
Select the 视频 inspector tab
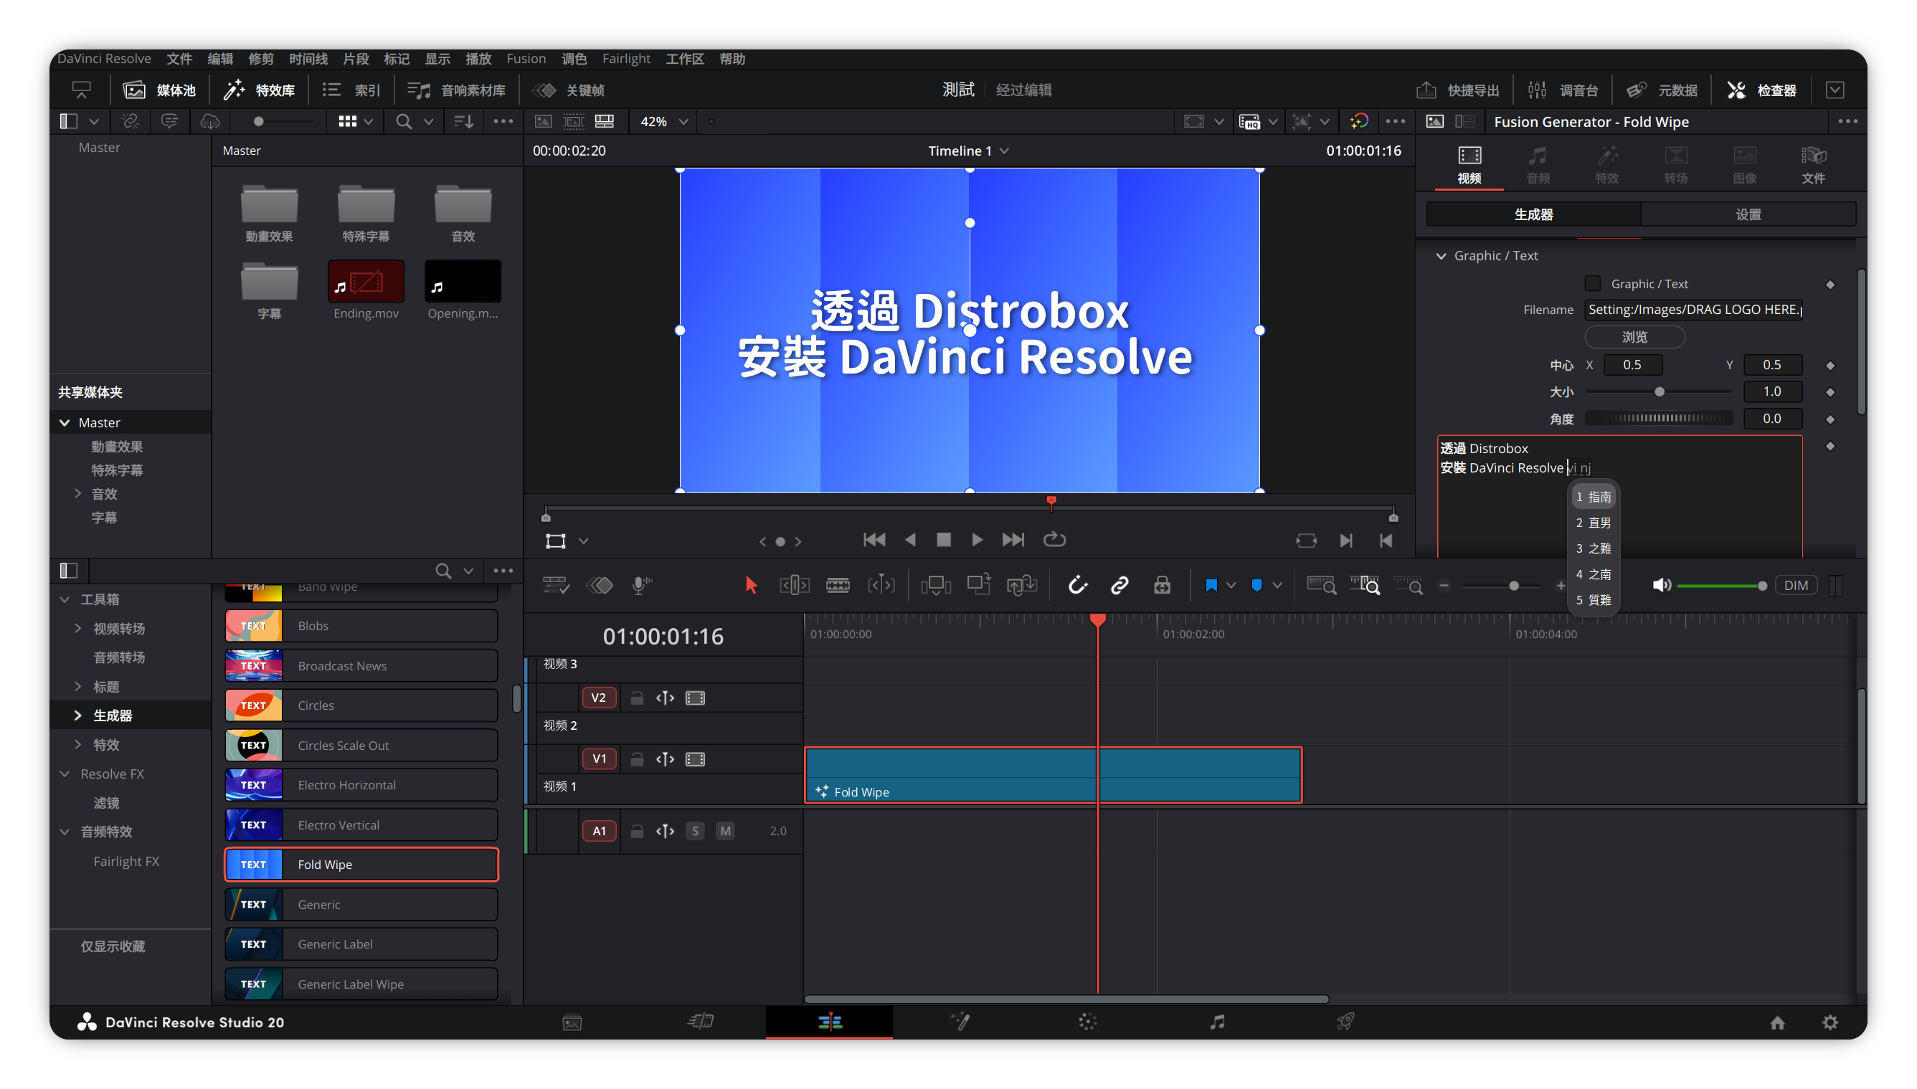(1469, 166)
